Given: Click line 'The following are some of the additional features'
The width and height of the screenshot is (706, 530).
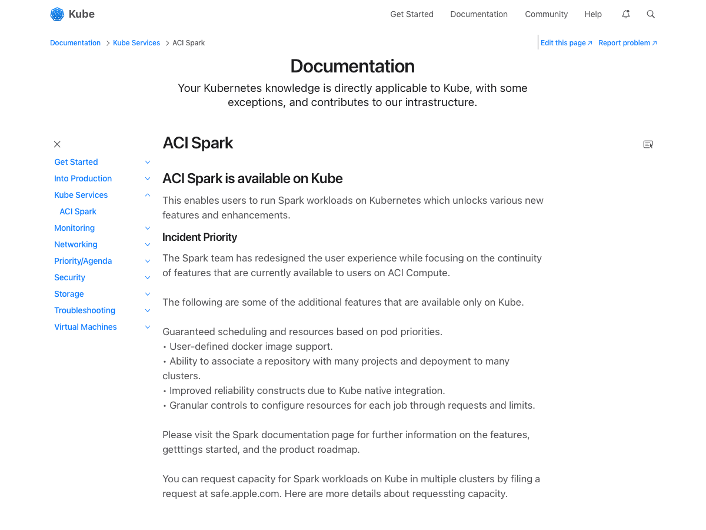Looking at the screenshot, I should pos(343,302).
